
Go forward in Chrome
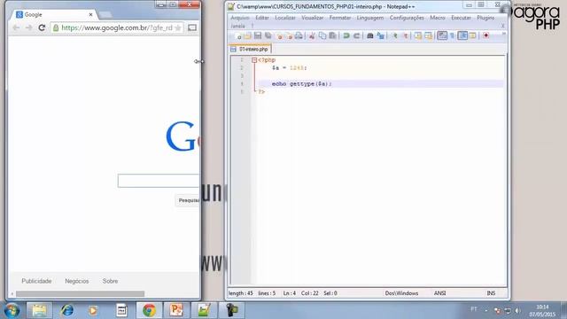pyautogui.click(x=29, y=27)
